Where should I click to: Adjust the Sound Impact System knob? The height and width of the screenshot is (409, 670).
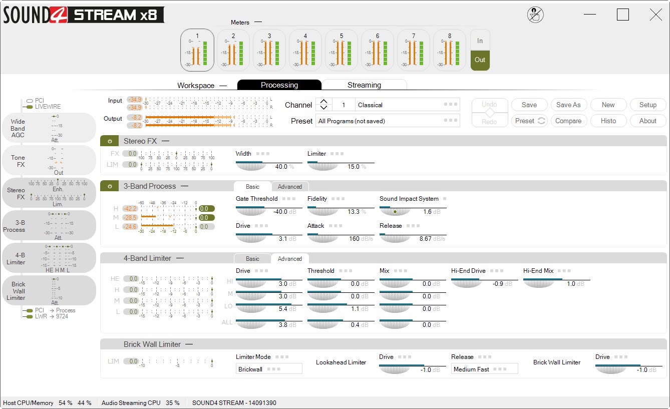click(395, 211)
